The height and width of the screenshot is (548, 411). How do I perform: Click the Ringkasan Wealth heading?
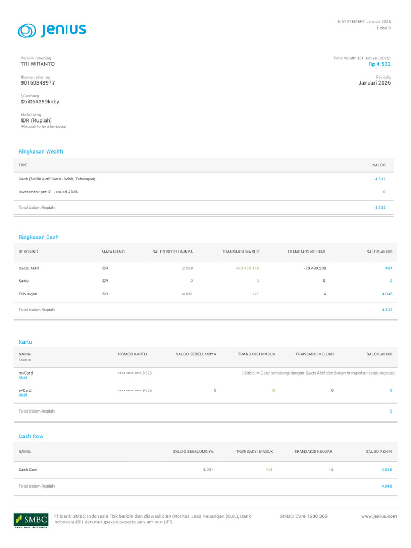coord(41,151)
